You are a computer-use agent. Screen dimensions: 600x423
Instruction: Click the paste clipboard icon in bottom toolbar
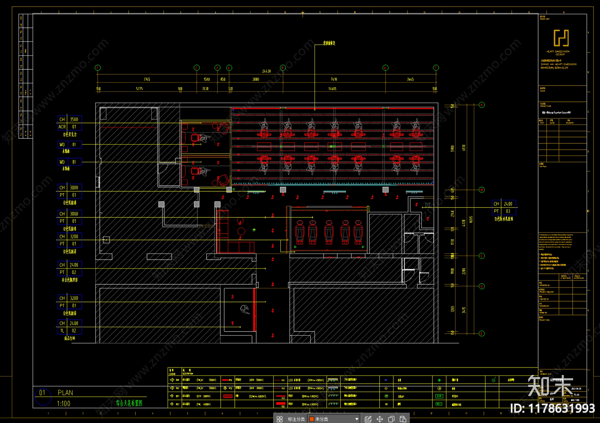(x=403, y=419)
